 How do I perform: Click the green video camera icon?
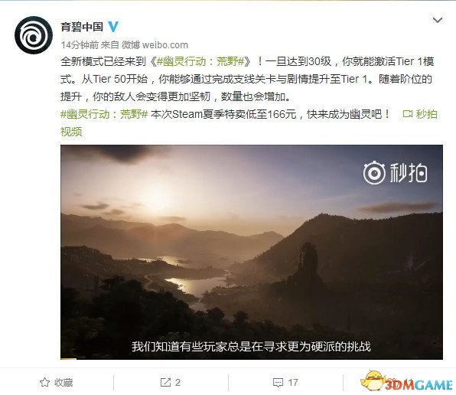[x=408, y=114]
